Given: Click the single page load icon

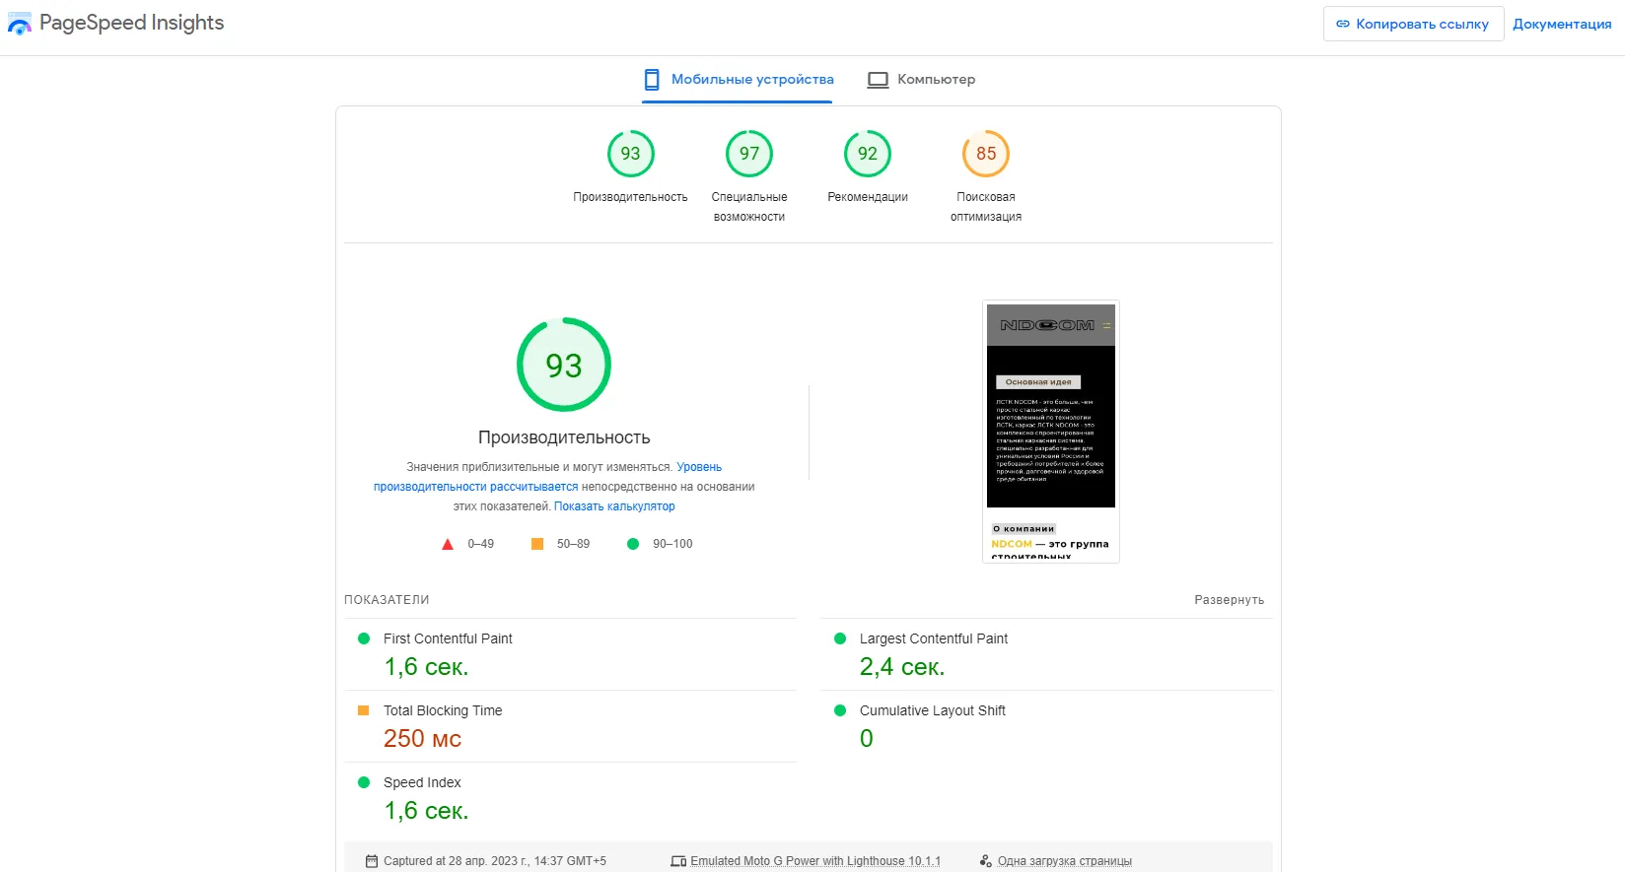Looking at the screenshot, I should tap(985, 861).
